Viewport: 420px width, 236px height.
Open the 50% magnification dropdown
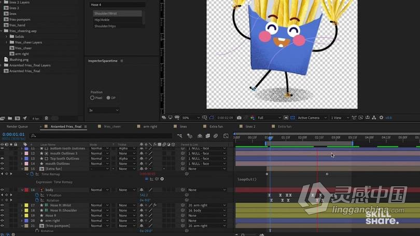(x=191, y=118)
